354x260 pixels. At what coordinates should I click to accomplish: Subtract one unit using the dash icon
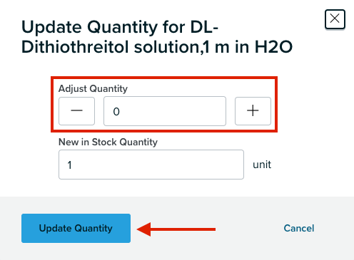(76, 110)
